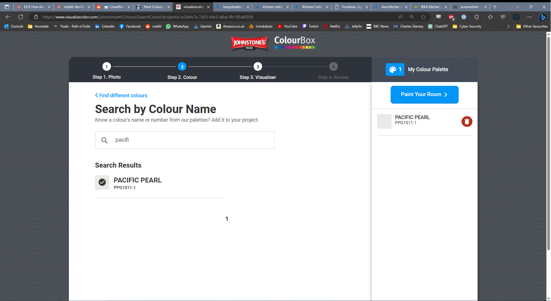Click the PPG1011-1 code in palette
Viewport: 551px width, 301px height.
[406, 123]
